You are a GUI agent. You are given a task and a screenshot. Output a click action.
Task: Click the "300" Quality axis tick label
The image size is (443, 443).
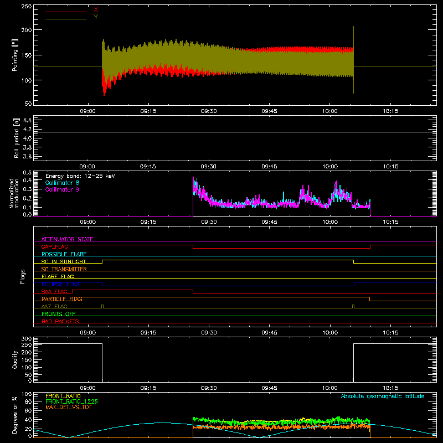[26, 339]
